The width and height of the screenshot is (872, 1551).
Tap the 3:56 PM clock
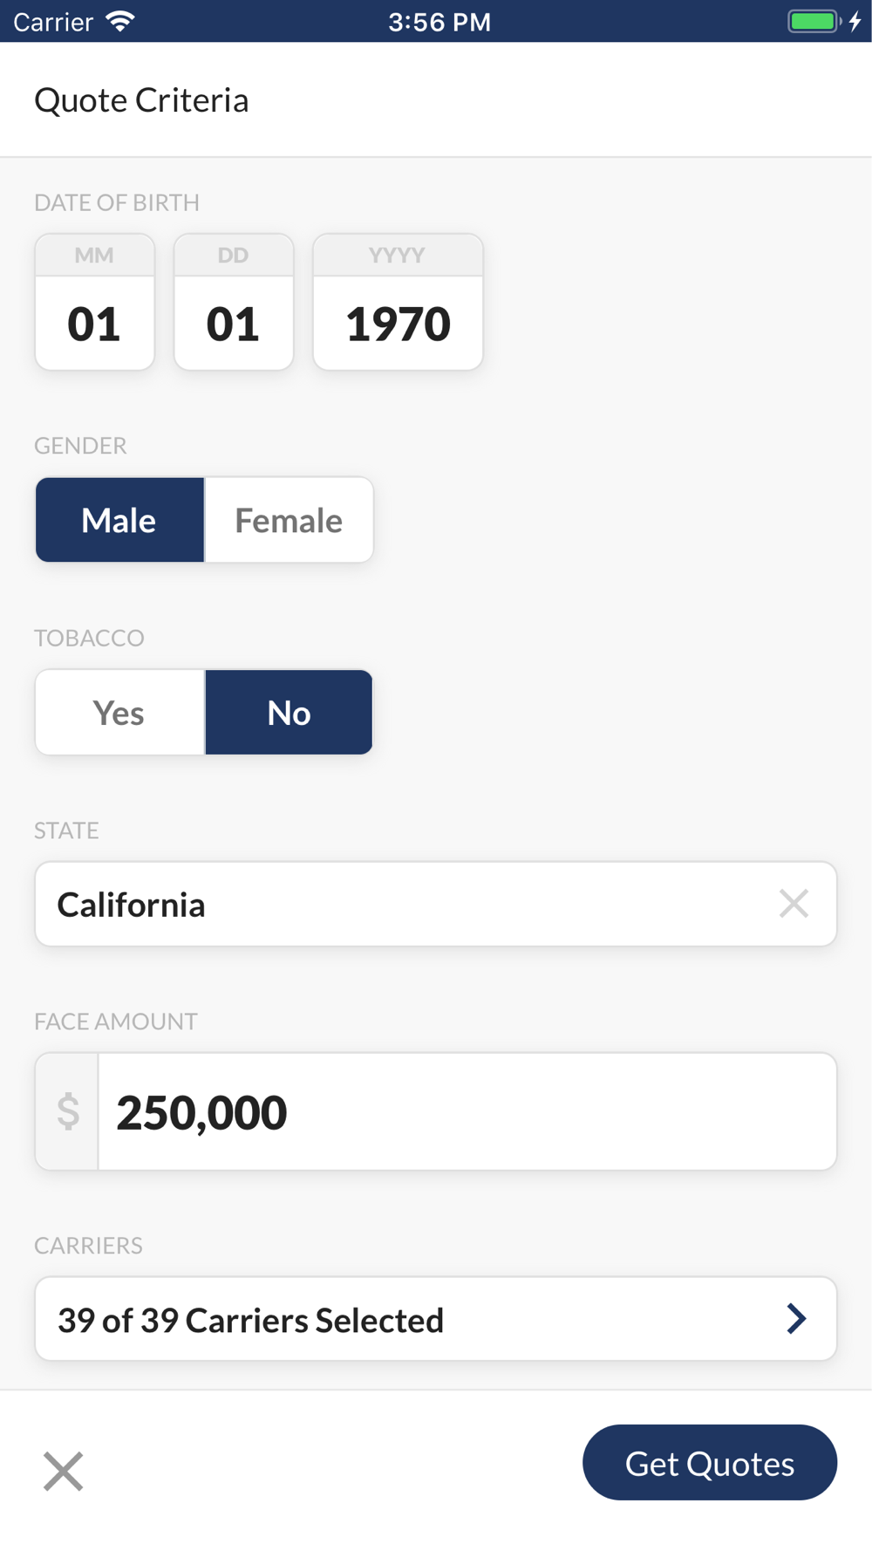tap(439, 22)
